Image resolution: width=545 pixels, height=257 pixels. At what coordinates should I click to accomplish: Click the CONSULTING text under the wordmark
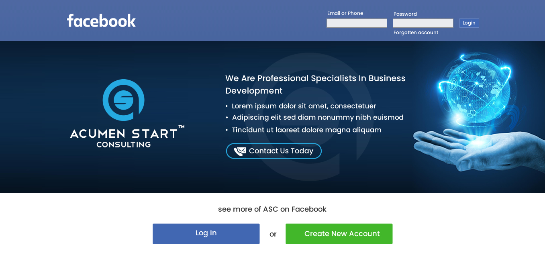tap(124, 145)
